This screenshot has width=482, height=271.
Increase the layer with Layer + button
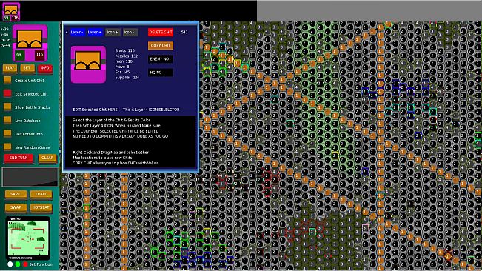(94, 32)
